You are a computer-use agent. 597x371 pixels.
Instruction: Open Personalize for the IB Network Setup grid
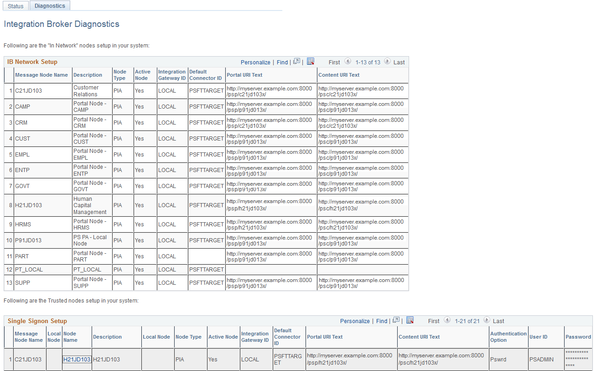click(x=255, y=62)
